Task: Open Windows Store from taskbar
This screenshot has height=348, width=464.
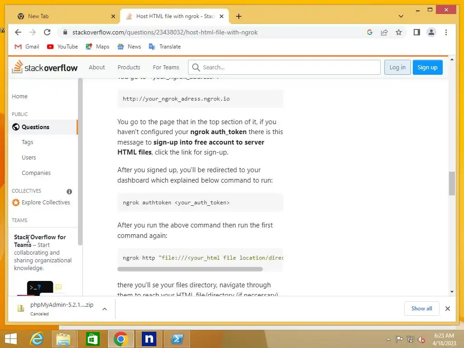Action: [92, 339]
